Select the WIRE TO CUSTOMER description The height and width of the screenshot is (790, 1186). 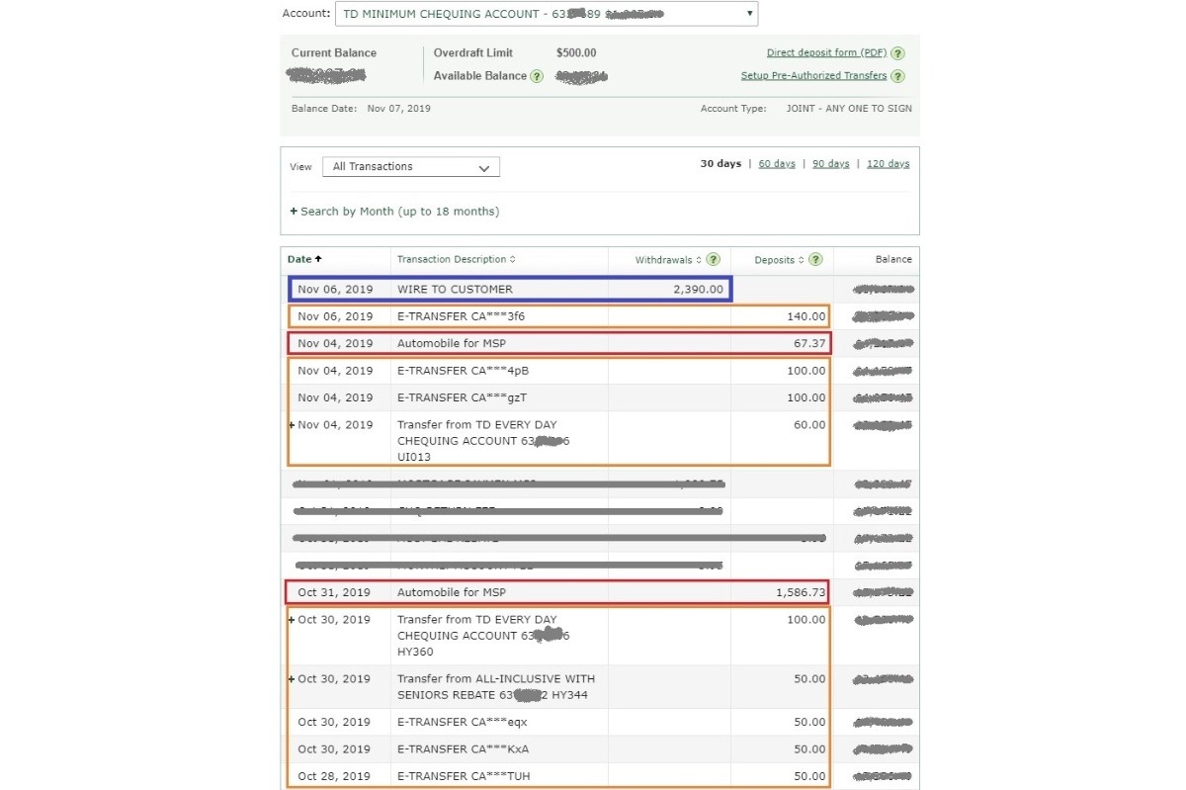(x=455, y=290)
